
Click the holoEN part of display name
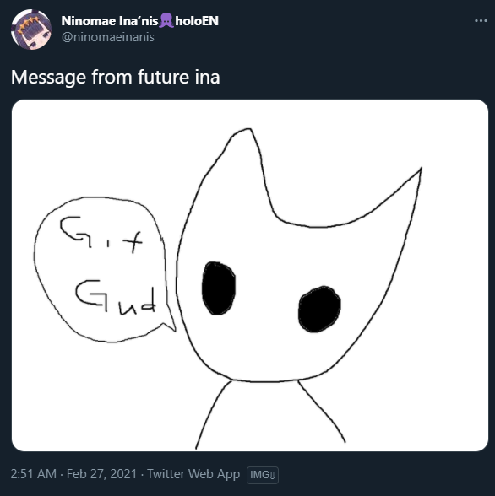pyautogui.click(x=197, y=21)
